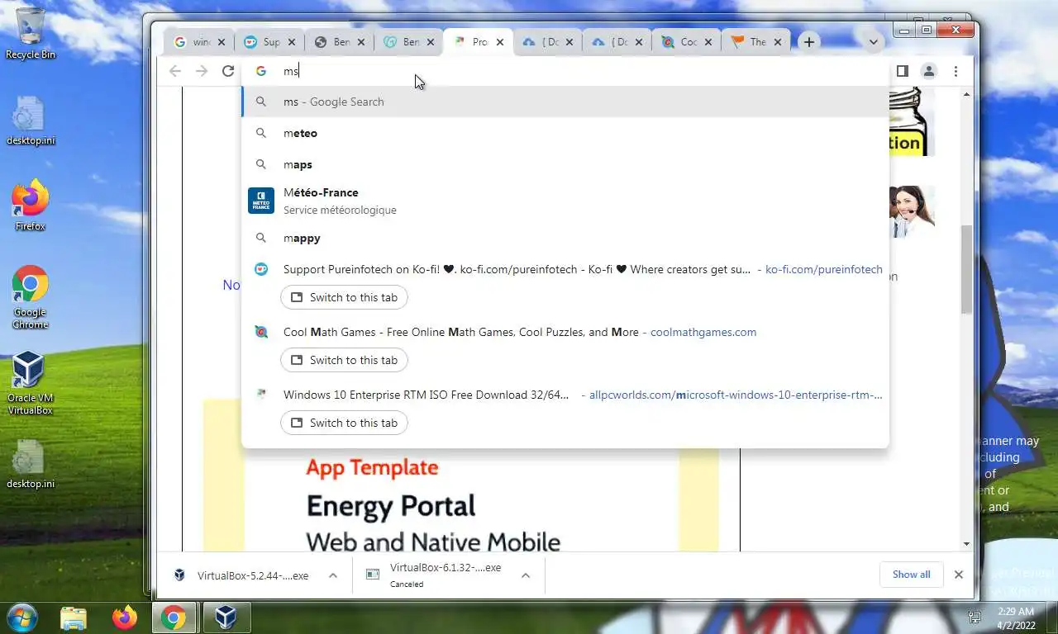Viewport: 1058px width, 634px height.
Task: Click the Chrome taskbar button
Action: pos(174,617)
